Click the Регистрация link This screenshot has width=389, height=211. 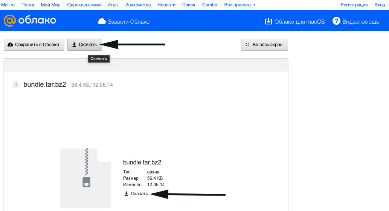(x=354, y=5)
